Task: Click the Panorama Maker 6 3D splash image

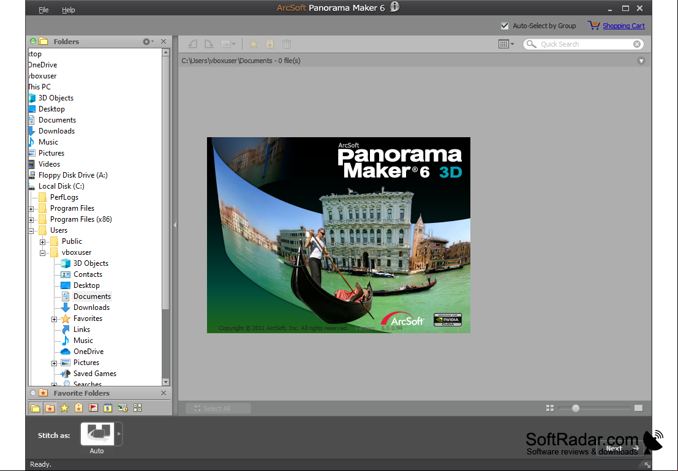Action: click(x=339, y=235)
